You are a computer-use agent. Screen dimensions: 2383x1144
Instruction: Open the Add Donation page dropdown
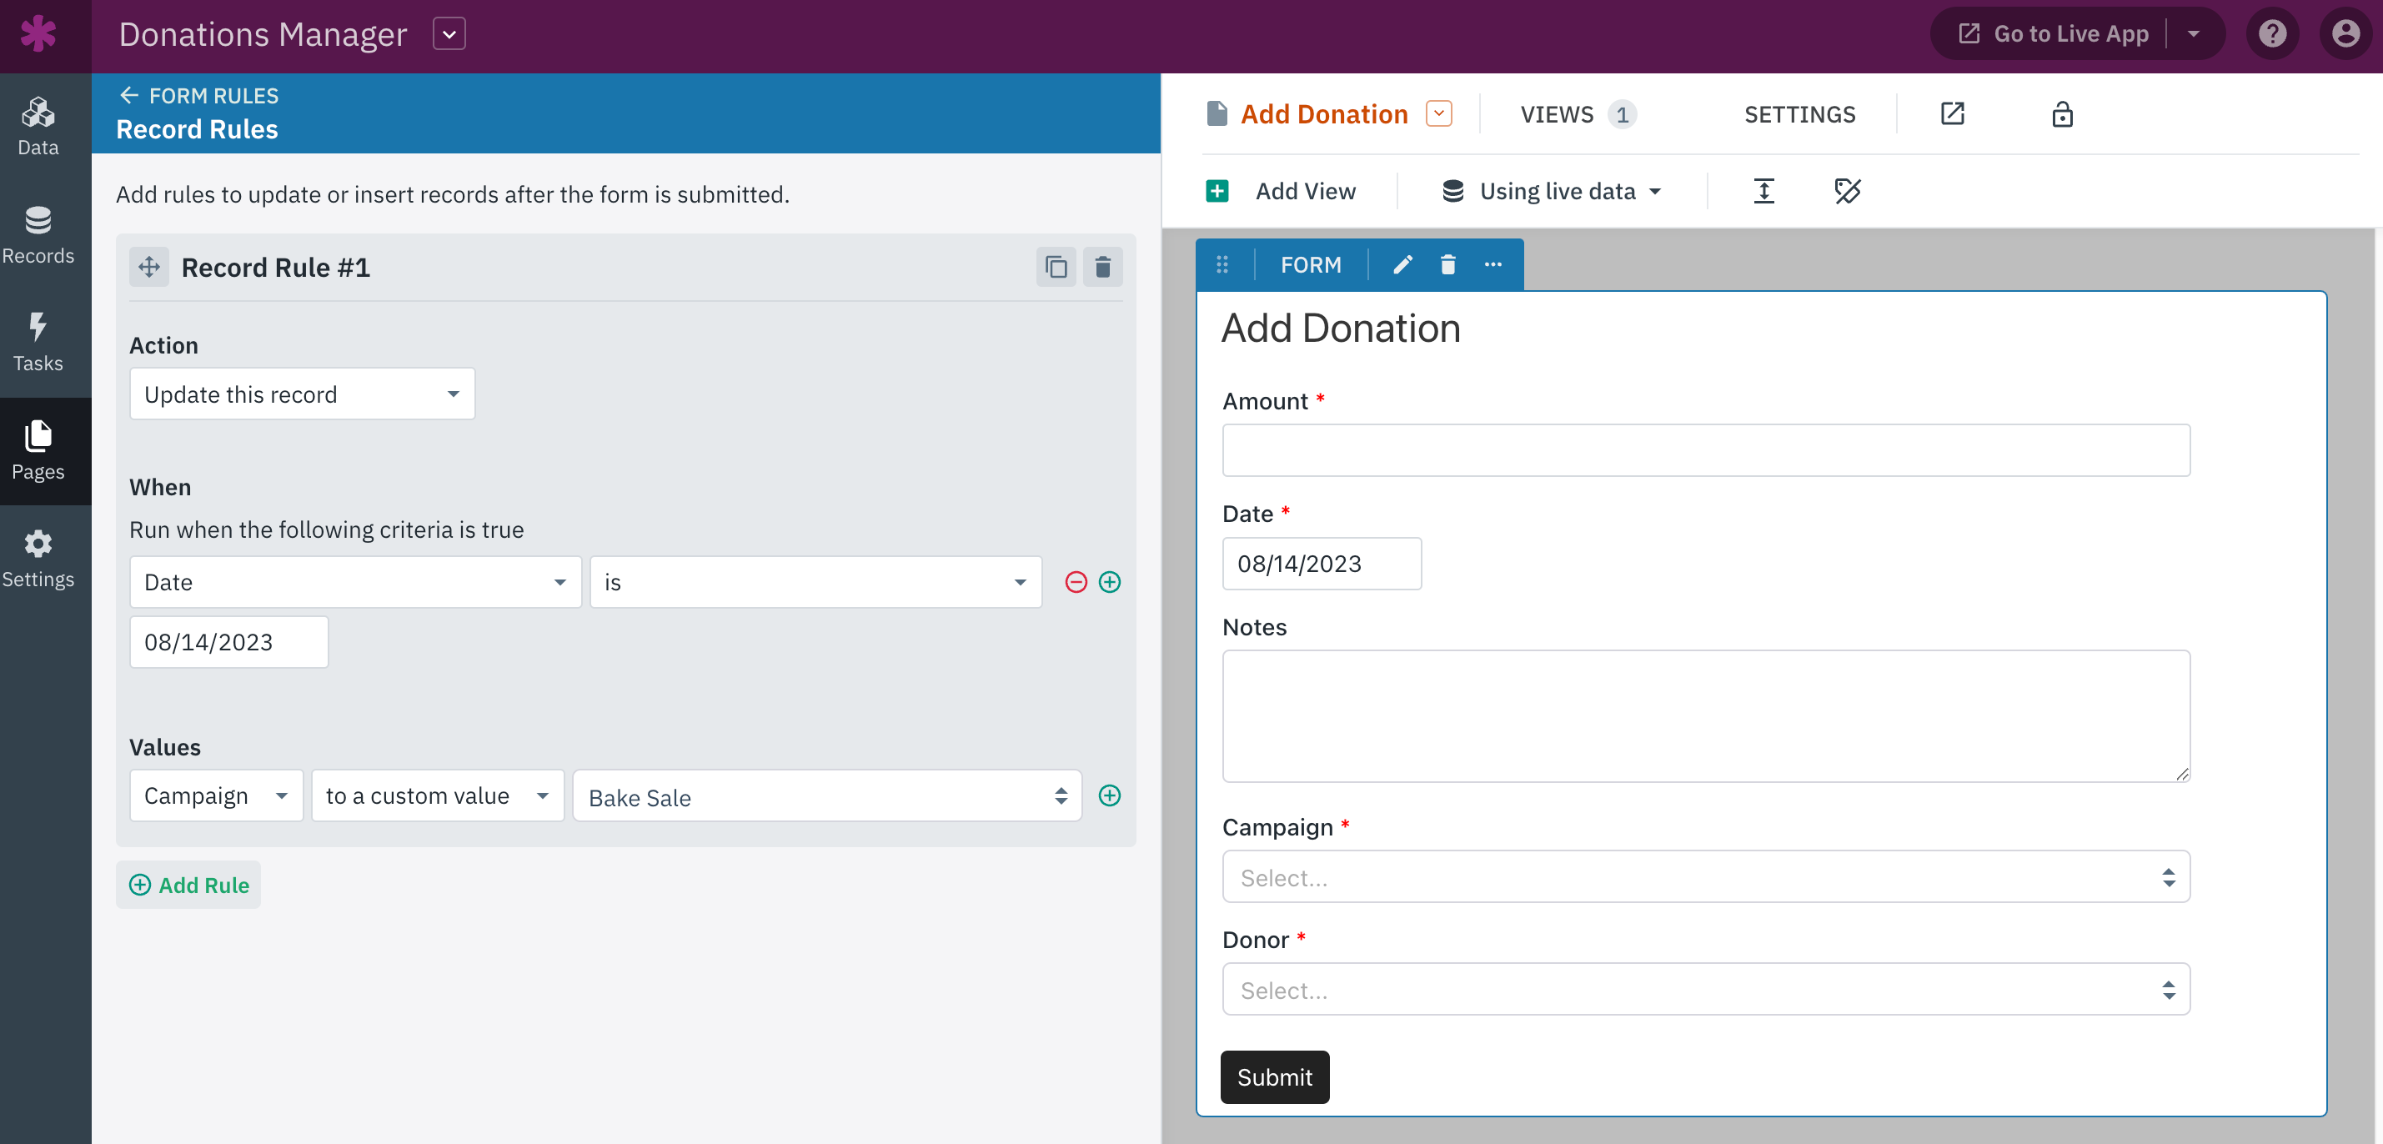pyautogui.click(x=1438, y=113)
